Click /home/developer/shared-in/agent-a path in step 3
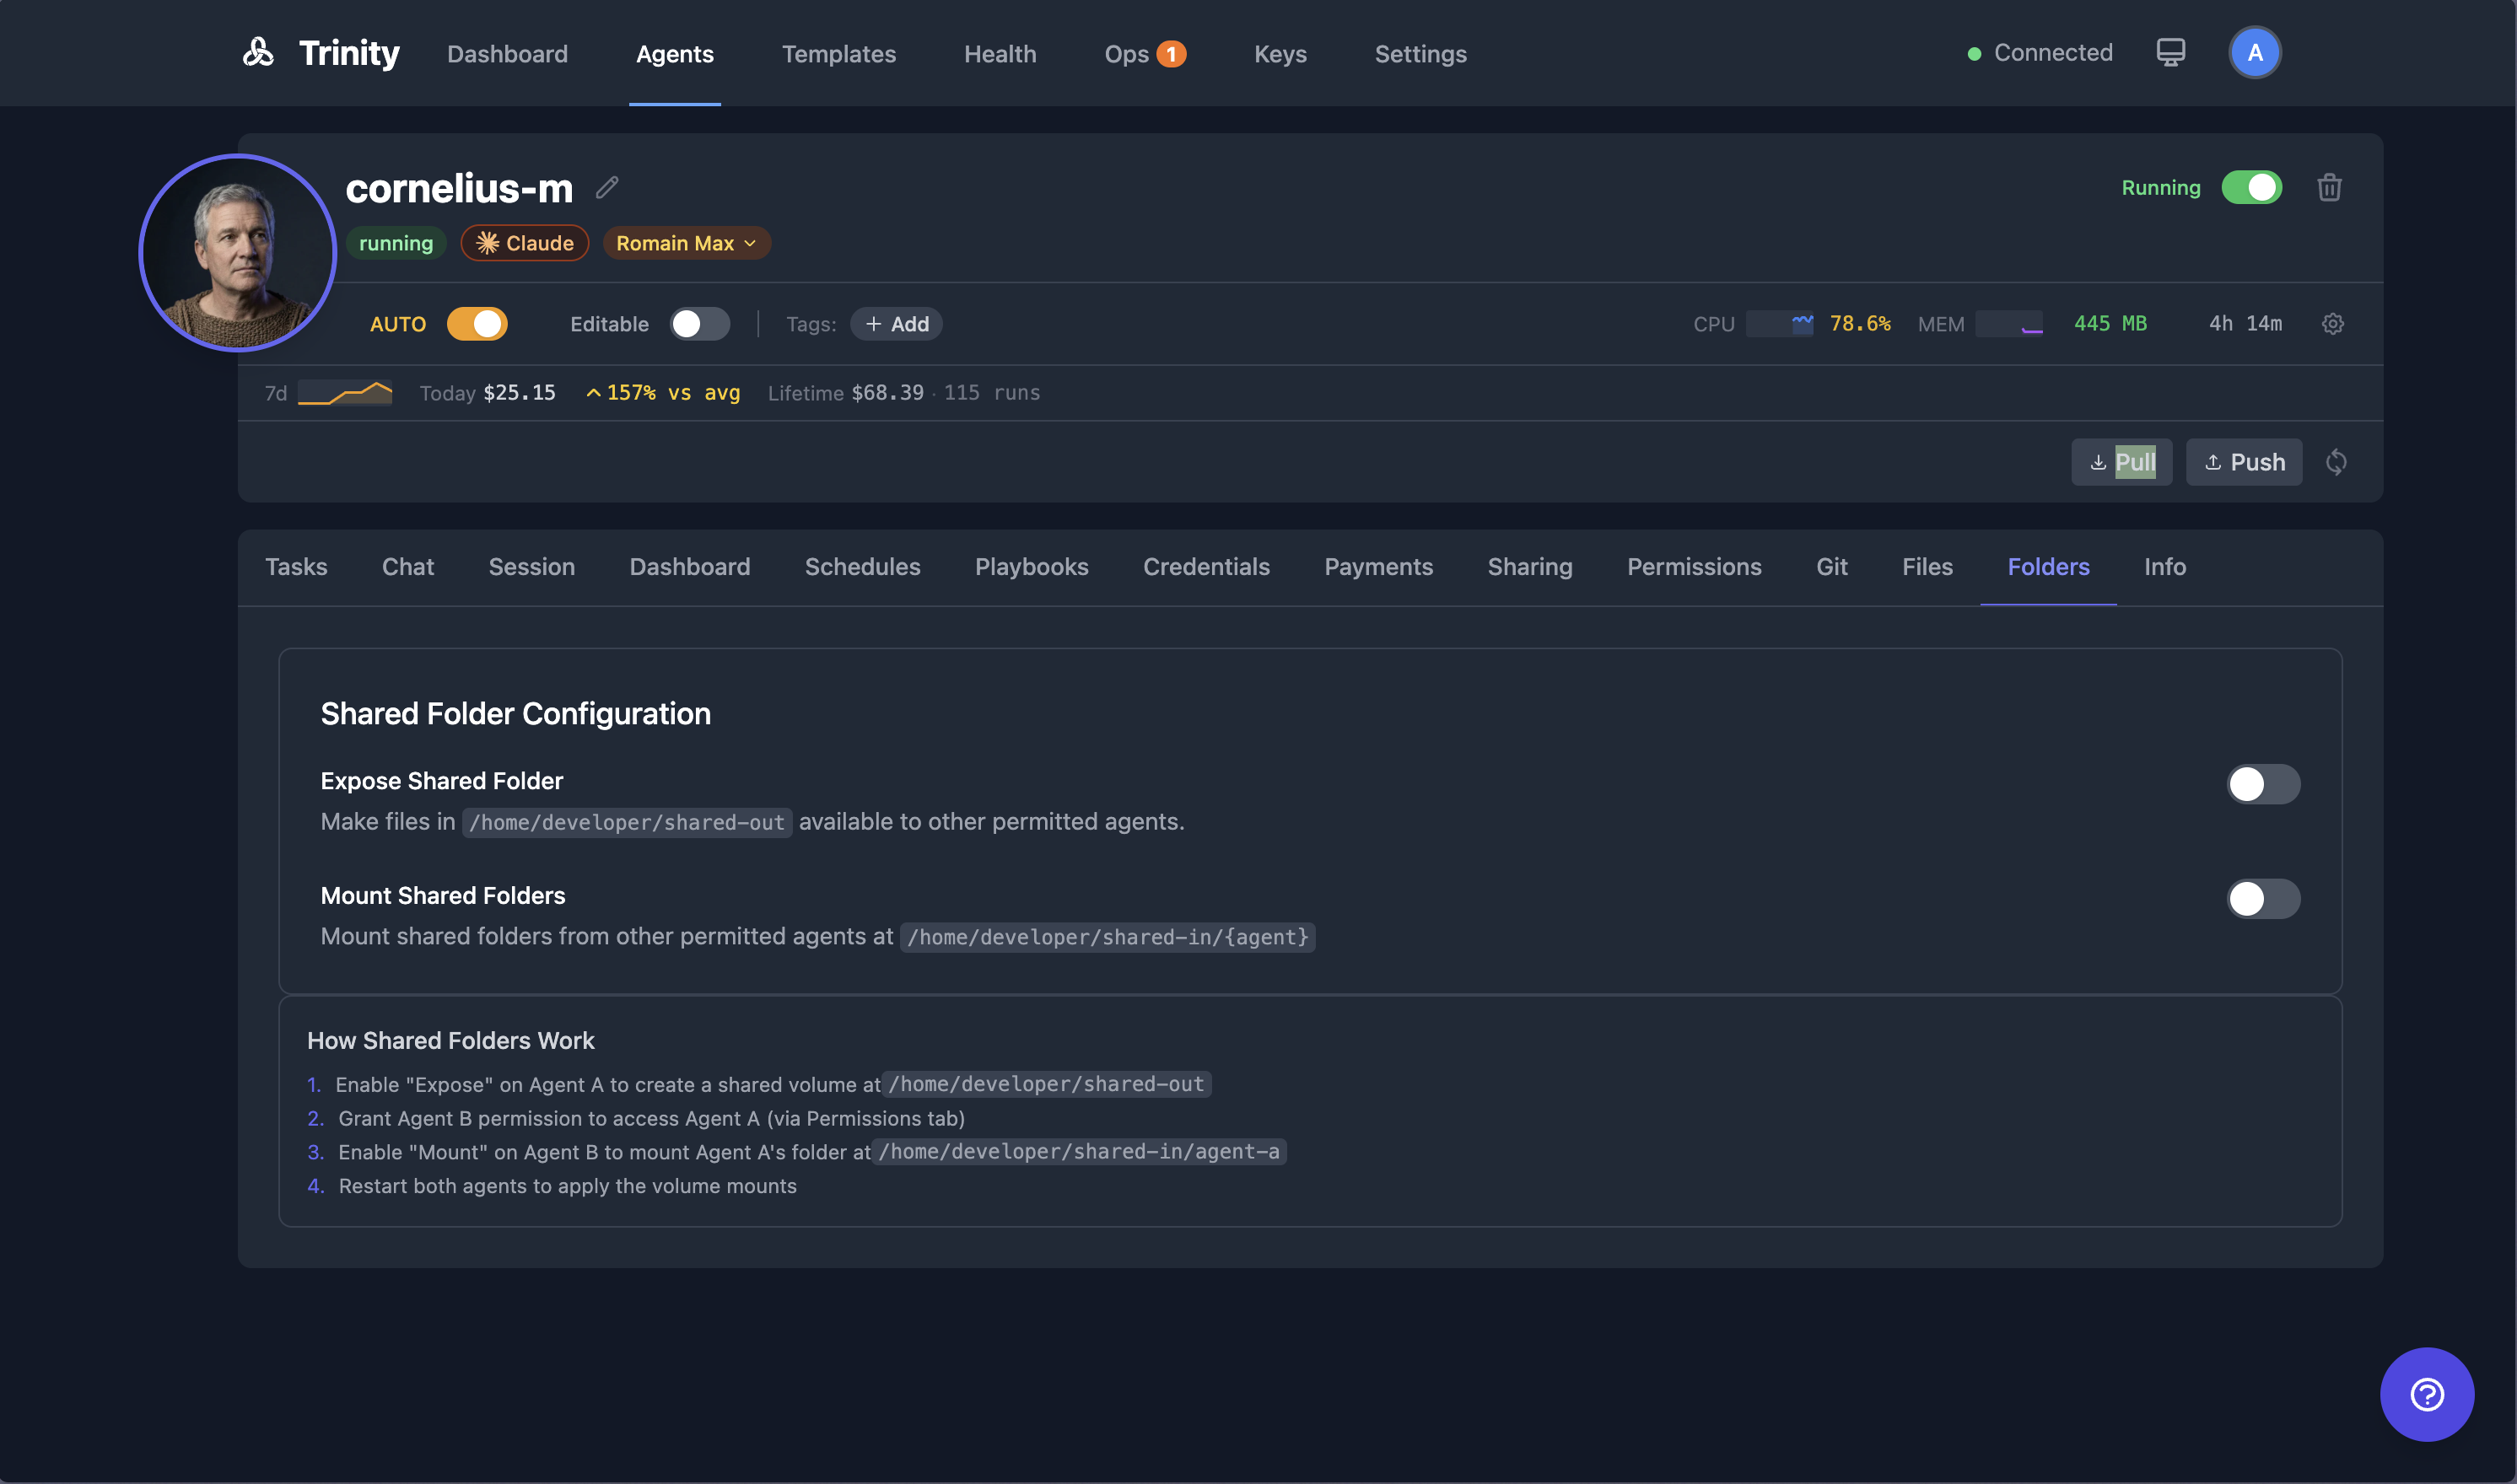The height and width of the screenshot is (1484, 2517). (x=1080, y=1152)
